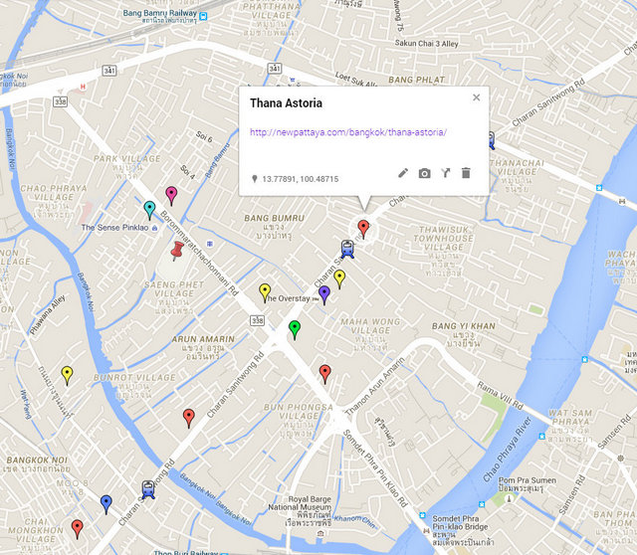Open the newpattaya.com thana-astoria link
This screenshot has height=555, width=637.
click(348, 132)
